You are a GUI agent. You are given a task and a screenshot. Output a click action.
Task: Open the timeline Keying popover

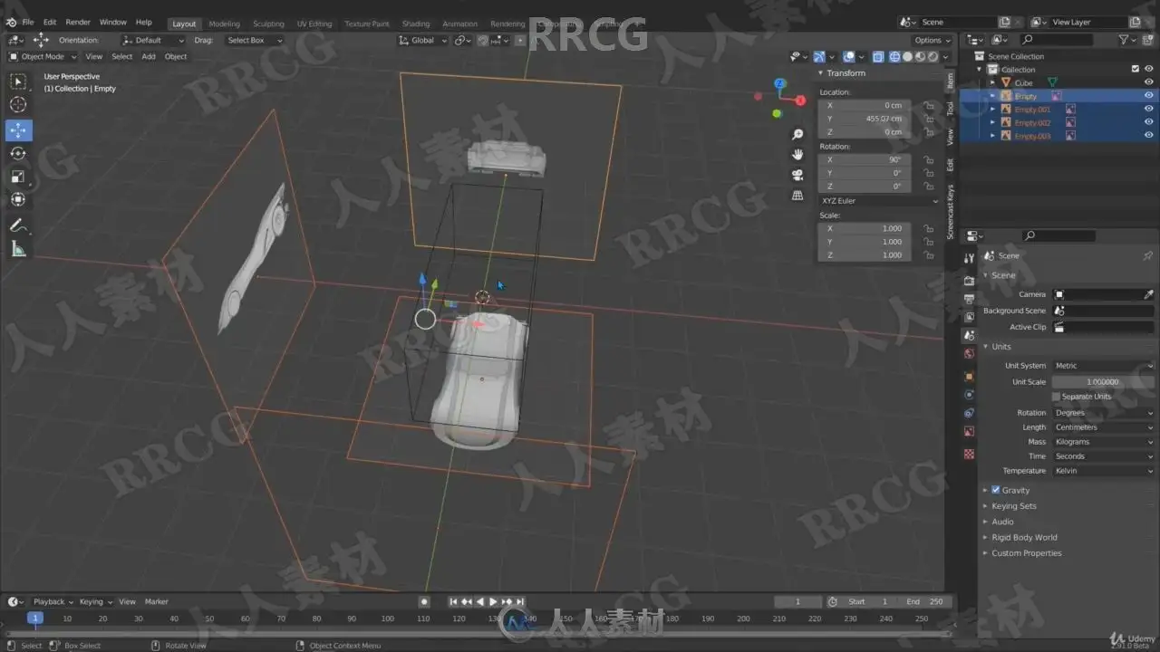[x=95, y=601]
